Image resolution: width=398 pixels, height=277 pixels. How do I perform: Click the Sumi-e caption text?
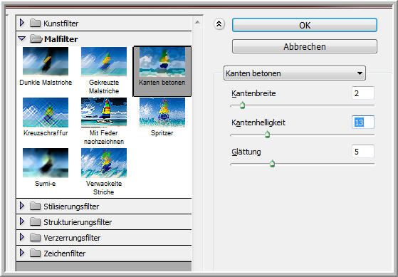(45, 183)
